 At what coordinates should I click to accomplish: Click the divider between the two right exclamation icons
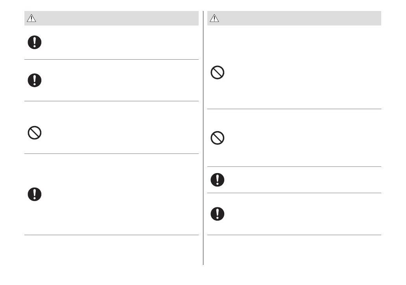[x=294, y=193]
